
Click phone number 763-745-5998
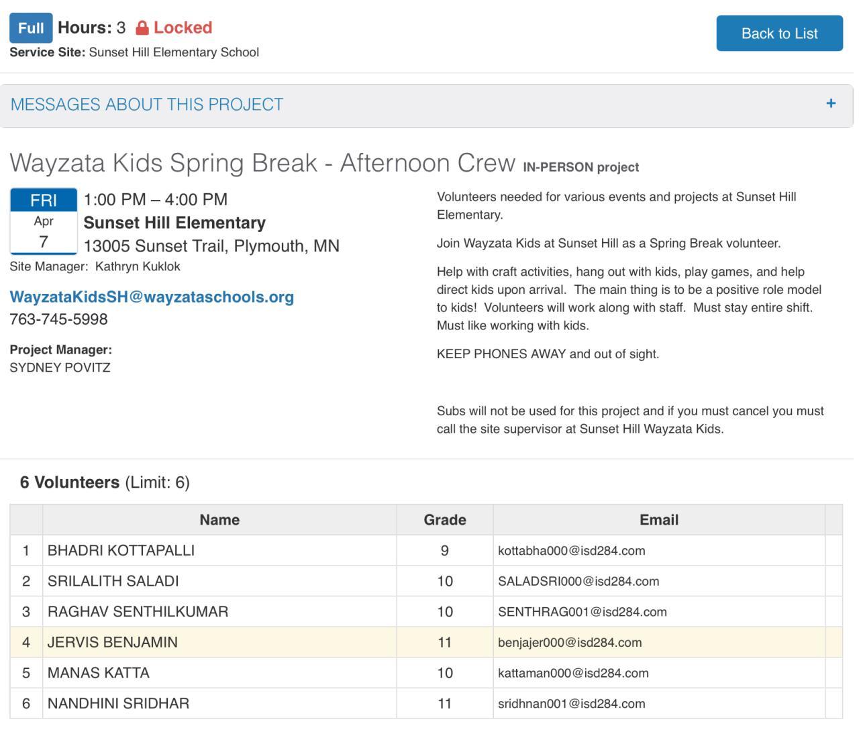(58, 319)
